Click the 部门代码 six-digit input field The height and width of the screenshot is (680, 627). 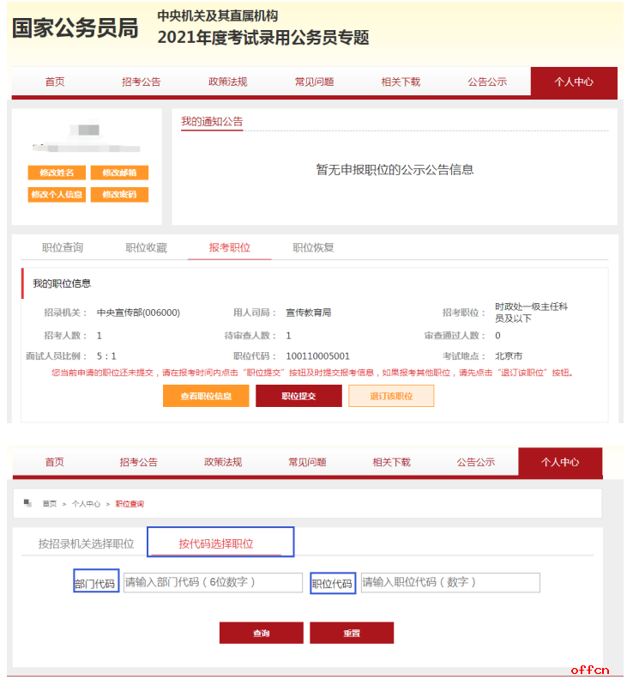213,583
